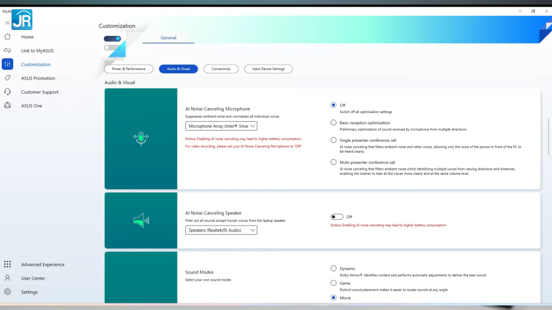Click 'Select your own sound modes' text
This screenshot has width=552, height=310.
click(208, 280)
